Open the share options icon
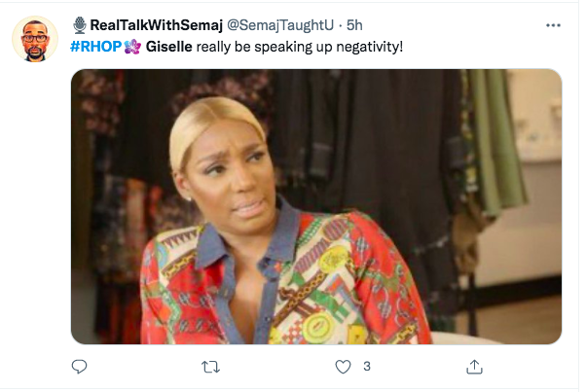586x392 pixels. [474, 367]
